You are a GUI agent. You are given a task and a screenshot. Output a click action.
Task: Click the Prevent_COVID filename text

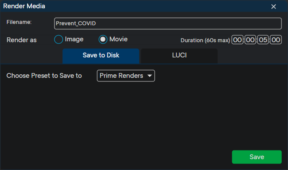(76, 23)
